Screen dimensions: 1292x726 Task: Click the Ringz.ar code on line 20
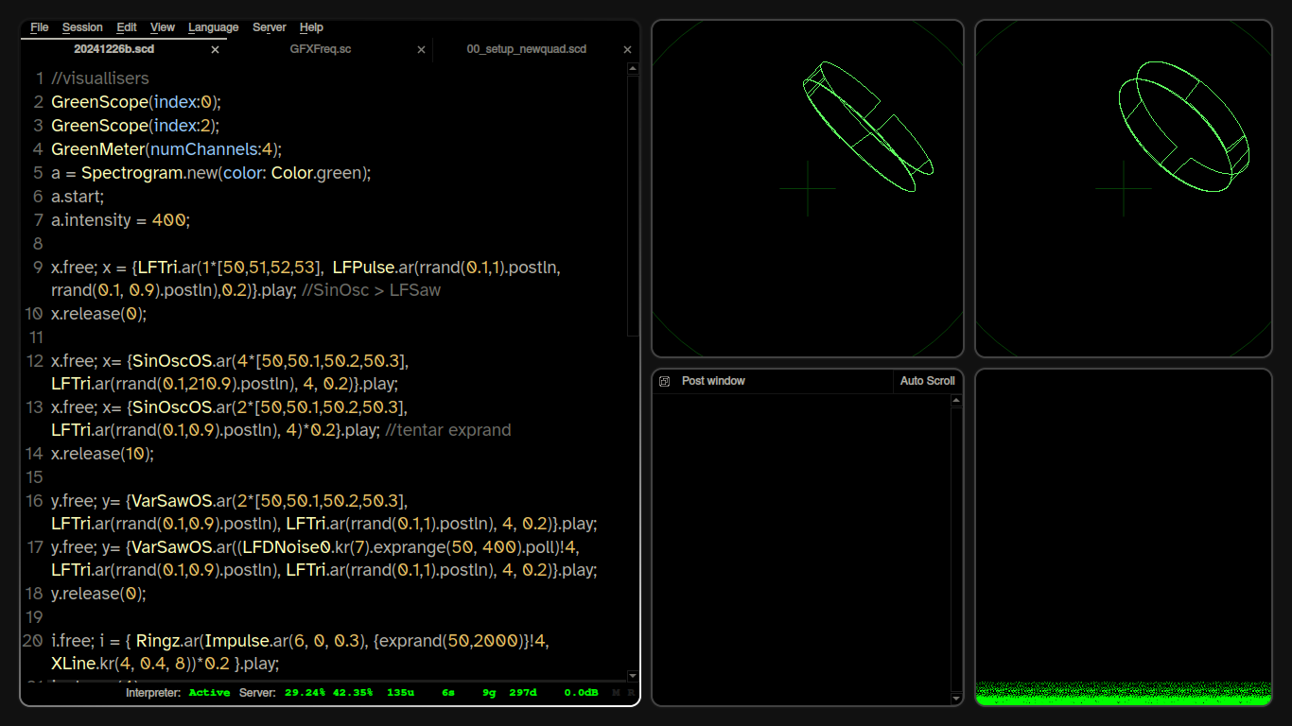168,641
